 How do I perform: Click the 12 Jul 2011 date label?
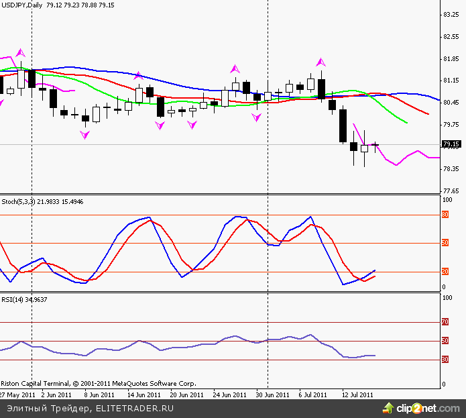pyautogui.click(x=357, y=395)
